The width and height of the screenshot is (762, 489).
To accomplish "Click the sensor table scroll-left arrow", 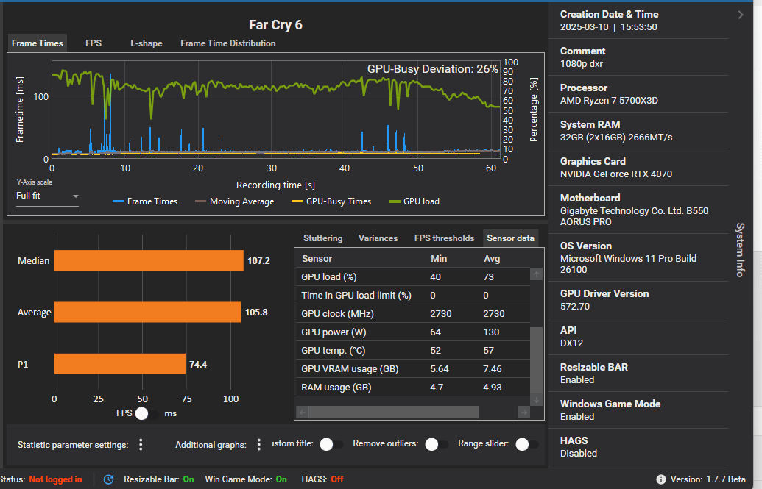I will tap(302, 413).
